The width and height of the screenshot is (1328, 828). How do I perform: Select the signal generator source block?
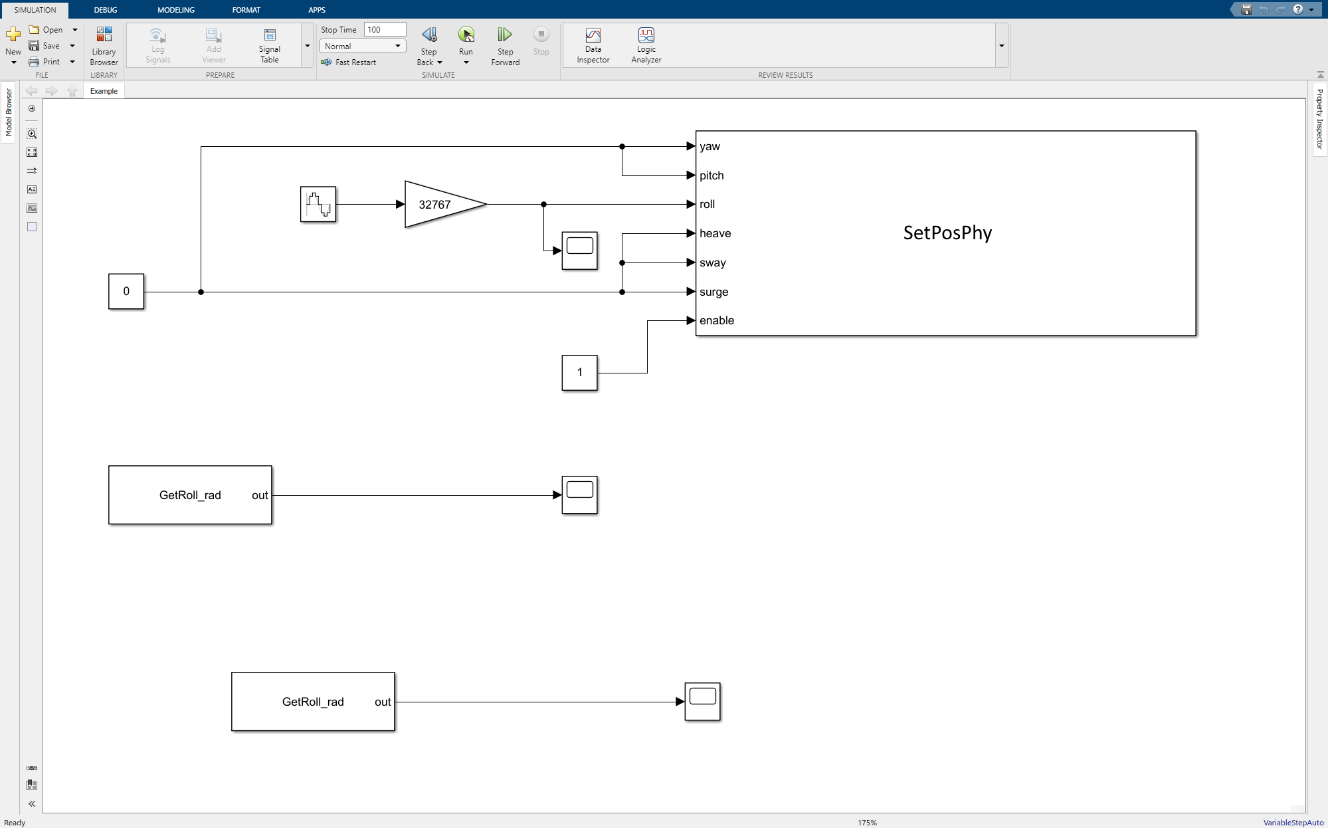tap(318, 204)
